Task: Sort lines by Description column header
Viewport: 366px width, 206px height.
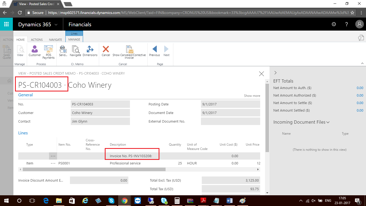Action: point(118,145)
